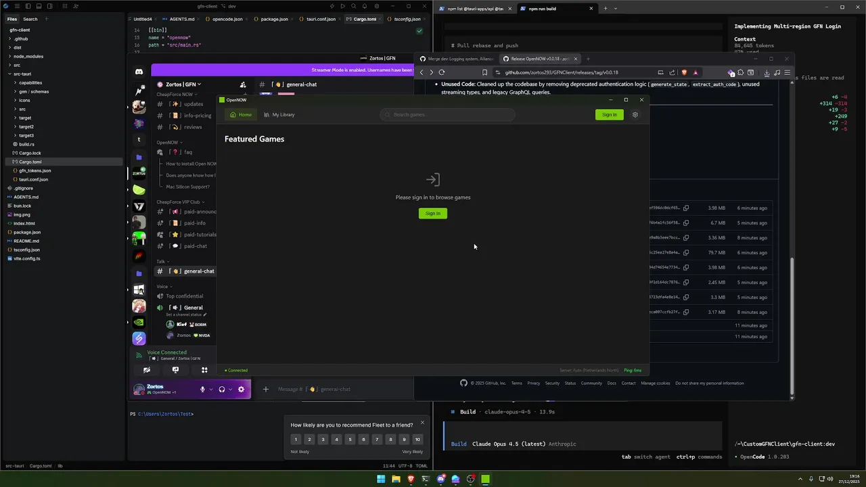Switch to Search tab in Fleet sidebar

coord(30,19)
